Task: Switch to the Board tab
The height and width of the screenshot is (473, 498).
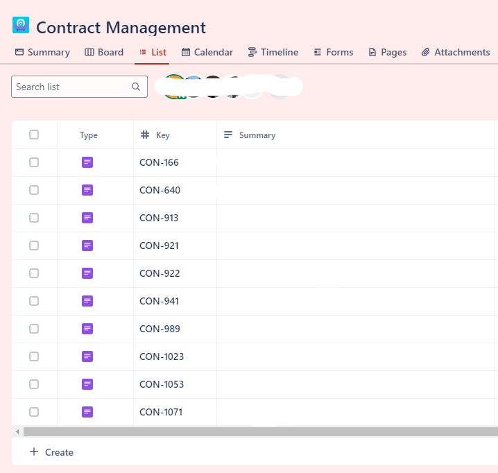Action: (104, 52)
